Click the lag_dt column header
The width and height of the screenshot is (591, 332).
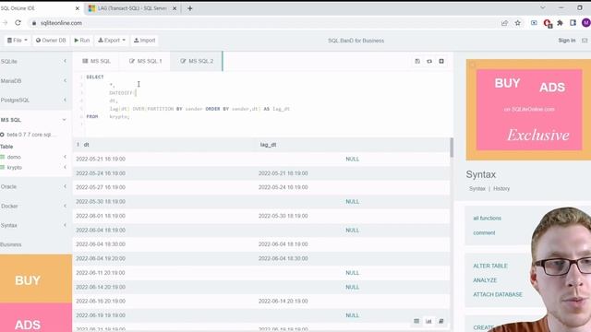[268, 145]
